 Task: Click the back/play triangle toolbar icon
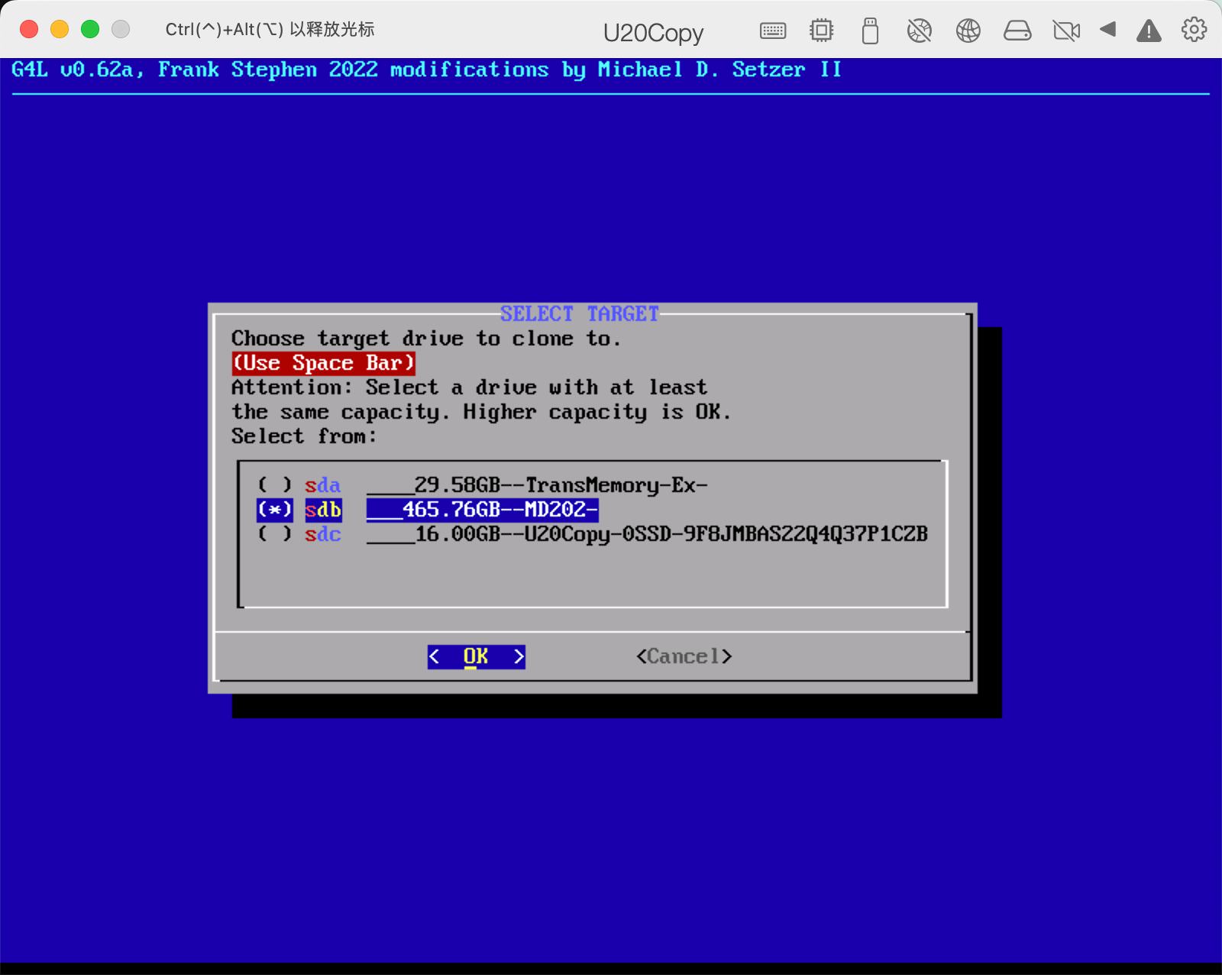[1108, 30]
